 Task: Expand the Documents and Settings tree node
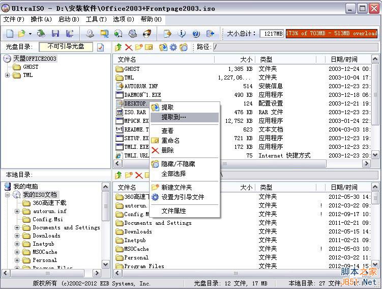coord(17,227)
